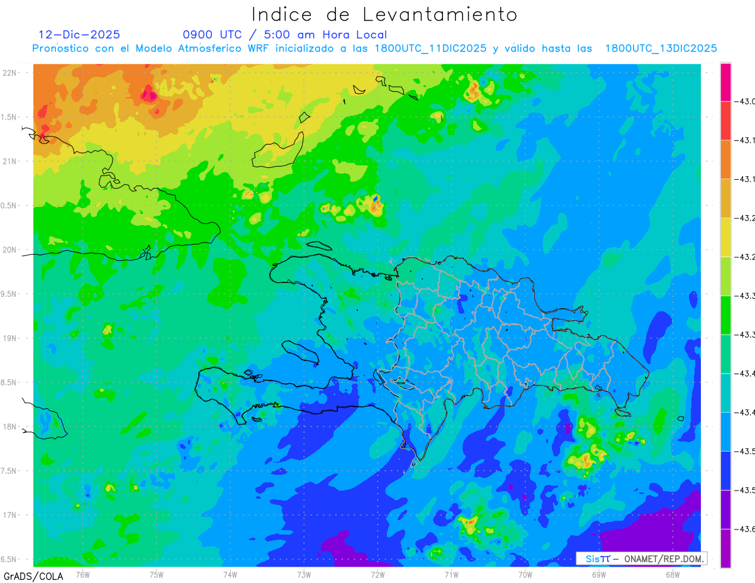Pick the light blue swatch in the color bar
Viewport: 755px width, 583px height.
(x=725, y=432)
